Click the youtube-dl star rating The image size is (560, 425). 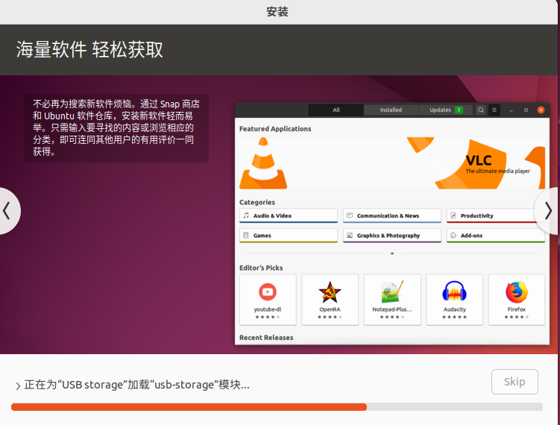pos(268,317)
